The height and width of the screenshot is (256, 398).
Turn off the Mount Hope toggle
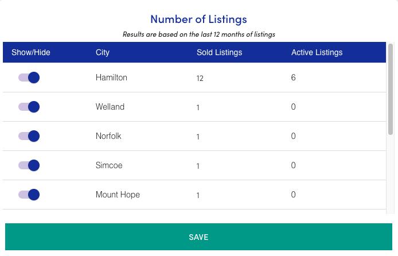[x=29, y=195]
